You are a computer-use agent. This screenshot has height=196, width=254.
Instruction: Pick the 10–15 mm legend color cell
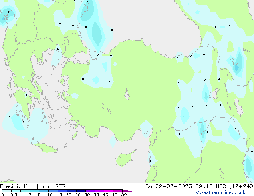click(x=53, y=191)
